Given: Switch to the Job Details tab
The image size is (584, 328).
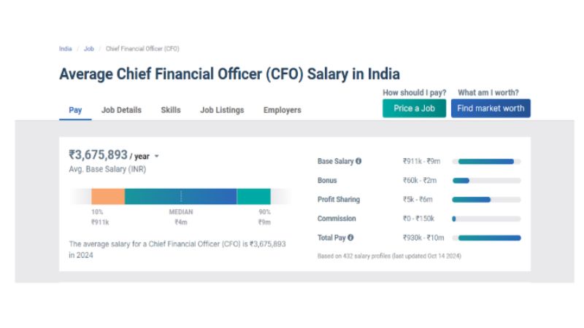Looking at the screenshot, I should [x=121, y=110].
